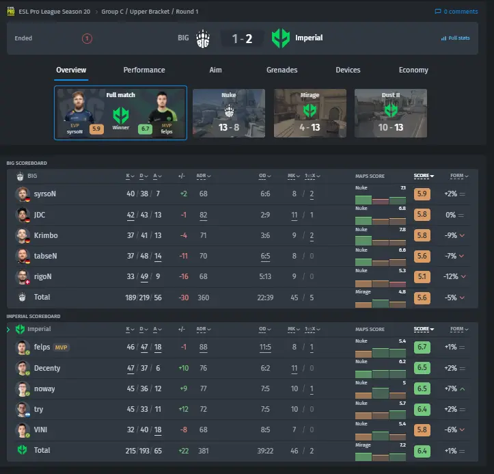The width and height of the screenshot is (494, 474).
Task: Click BIG logo in BIG scoreboard header
Action: (x=20, y=176)
